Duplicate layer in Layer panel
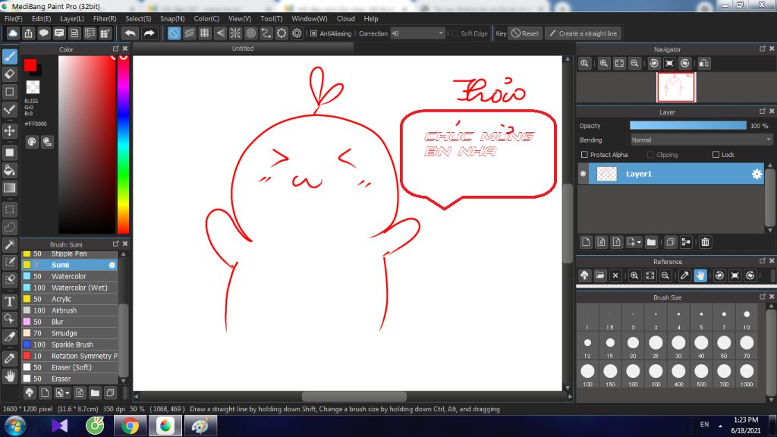 [x=671, y=242]
